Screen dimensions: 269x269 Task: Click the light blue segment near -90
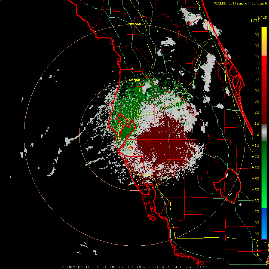click(x=264, y=234)
